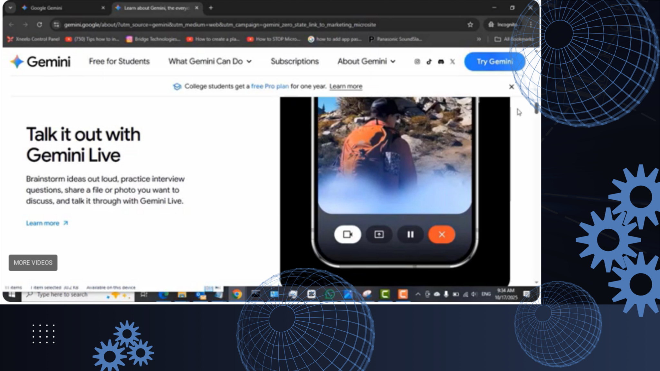Expand the What Gemini Can Do dropdown
The image size is (660, 371).
(210, 62)
